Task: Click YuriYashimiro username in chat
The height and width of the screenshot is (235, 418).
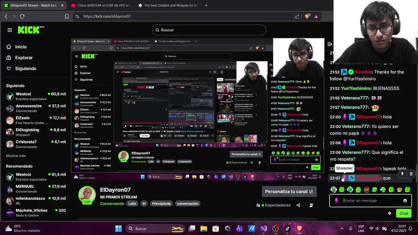Action: [x=356, y=88]
